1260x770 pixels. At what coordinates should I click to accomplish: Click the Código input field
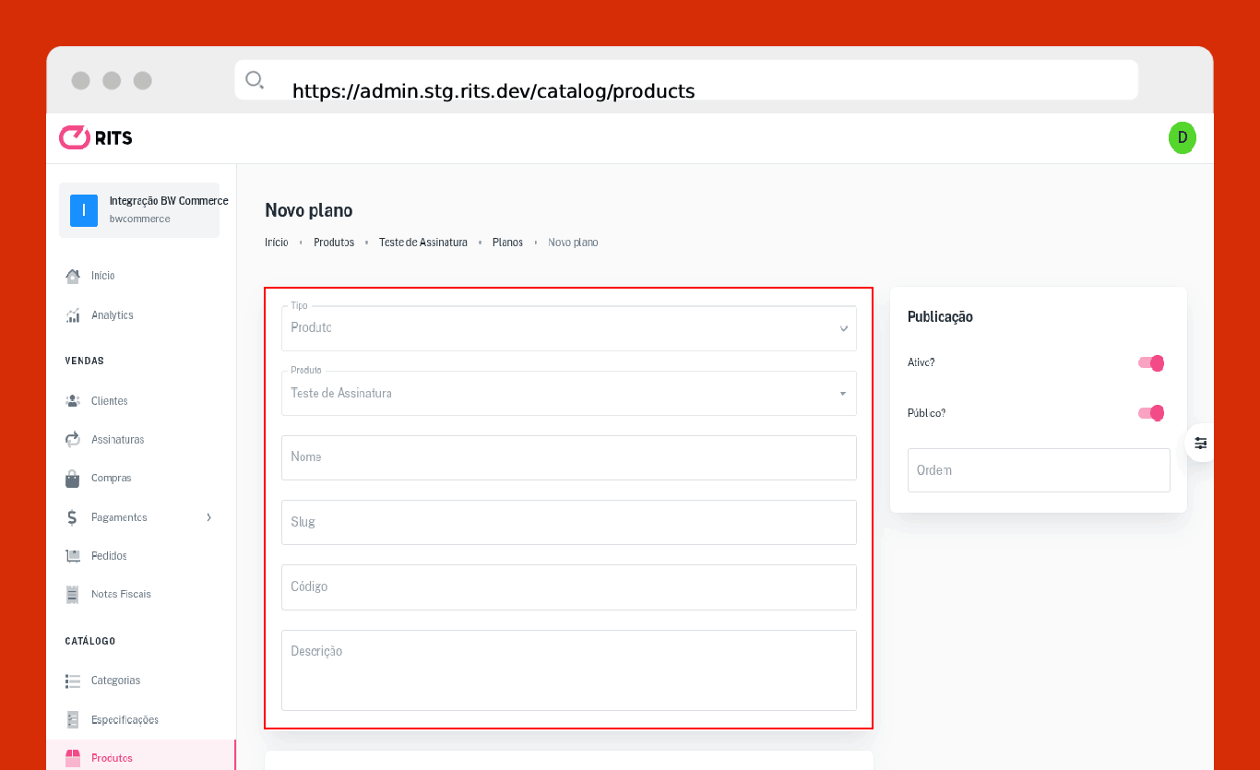pos(569,587)
